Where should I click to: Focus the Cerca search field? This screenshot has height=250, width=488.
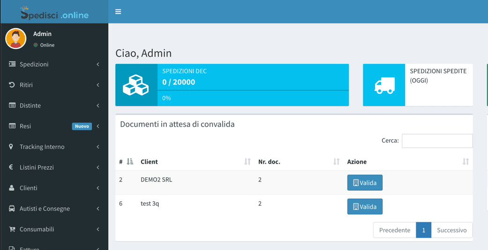437,141
